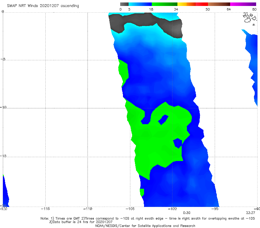The height and width of the screenshot is (228, 260).
Task: Click the 'Note: 1) Times are GMT' line
Action: tap(148, 219)
